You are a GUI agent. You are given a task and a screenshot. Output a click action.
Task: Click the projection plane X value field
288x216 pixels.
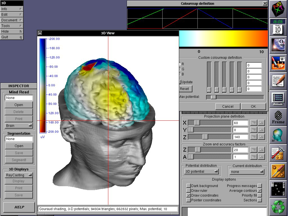(240, 123)
